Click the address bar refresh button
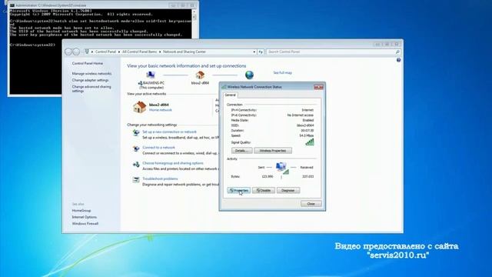 [261, 52]
